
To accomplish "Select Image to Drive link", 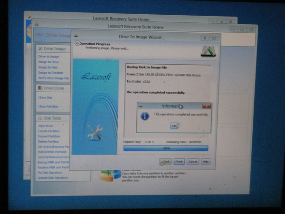I will coord(48,62).
